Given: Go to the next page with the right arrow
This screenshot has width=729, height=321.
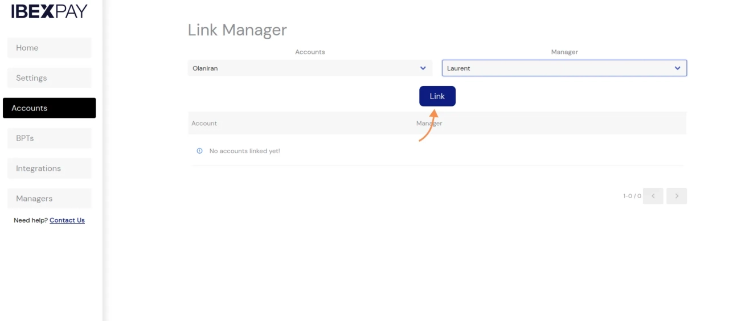Looking at the screenshot, I should (x=676, y=196).
